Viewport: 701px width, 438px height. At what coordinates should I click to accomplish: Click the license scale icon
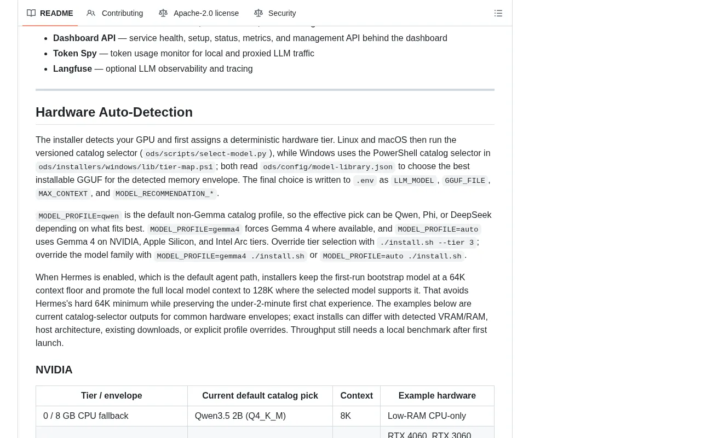click(x=163, y=13)
